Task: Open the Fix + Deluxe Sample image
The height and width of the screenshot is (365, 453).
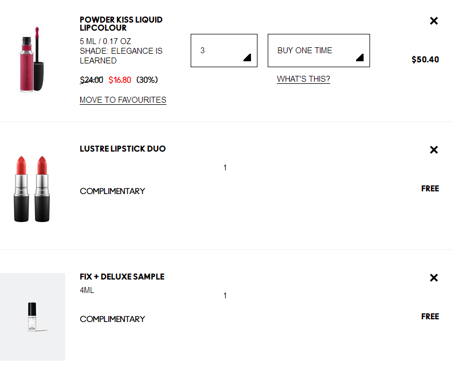Action: 32,317
